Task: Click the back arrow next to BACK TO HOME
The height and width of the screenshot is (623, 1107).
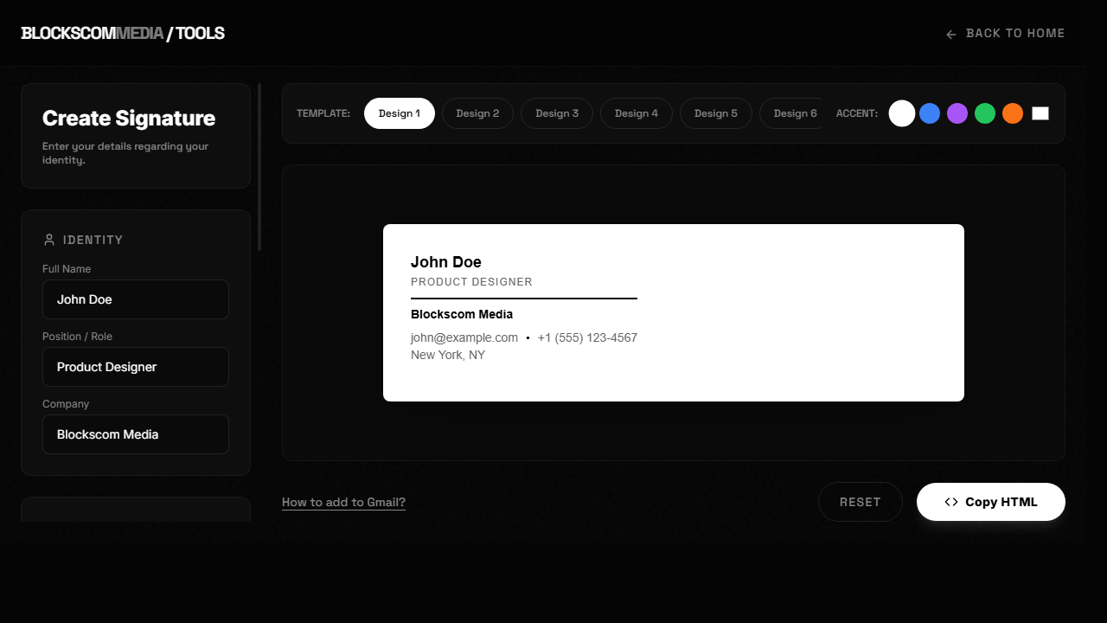Action: click(x=950, y=33)
